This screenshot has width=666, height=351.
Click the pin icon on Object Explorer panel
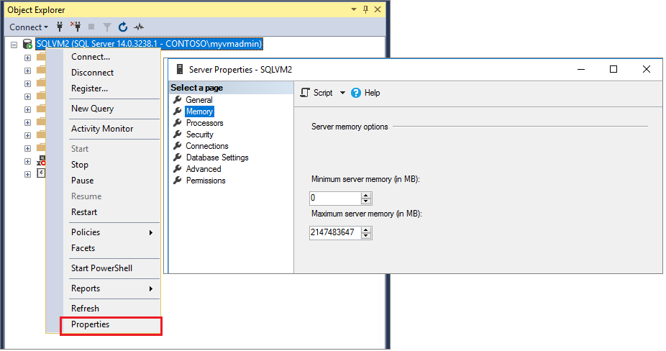pyautogui.click(x=365, y=10)
